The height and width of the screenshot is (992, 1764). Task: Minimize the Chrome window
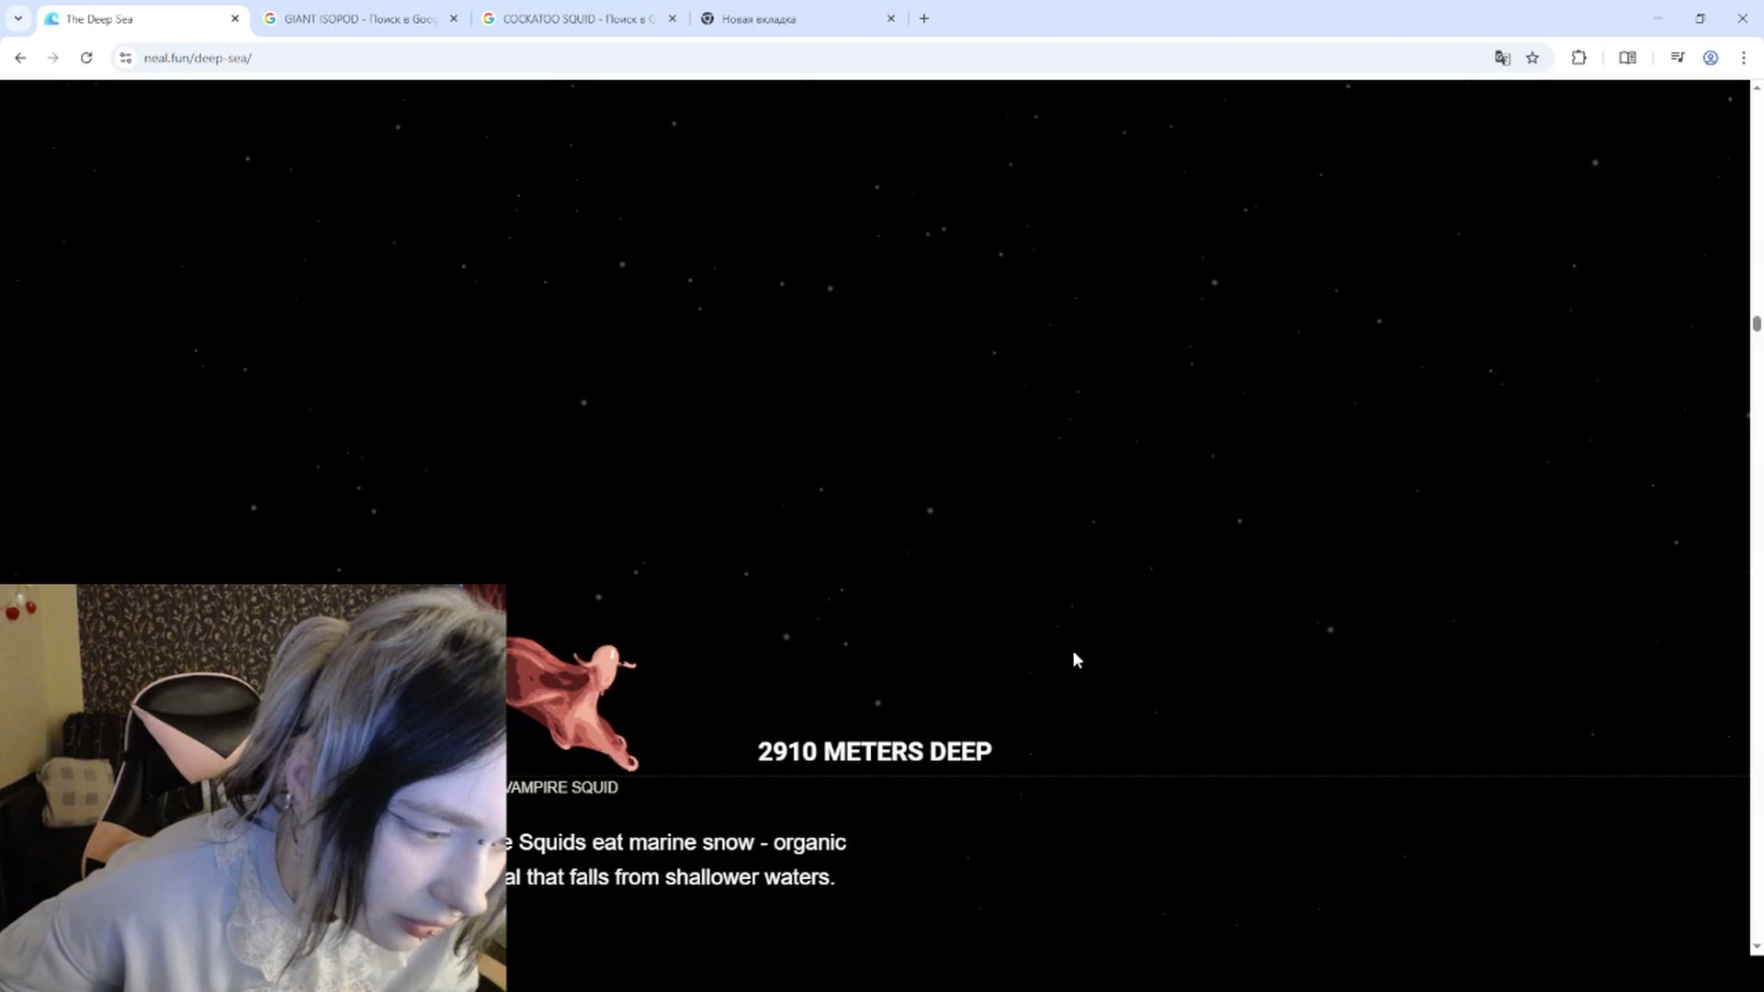(x=1658, y=18)
